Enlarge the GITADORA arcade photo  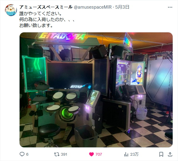96,90
